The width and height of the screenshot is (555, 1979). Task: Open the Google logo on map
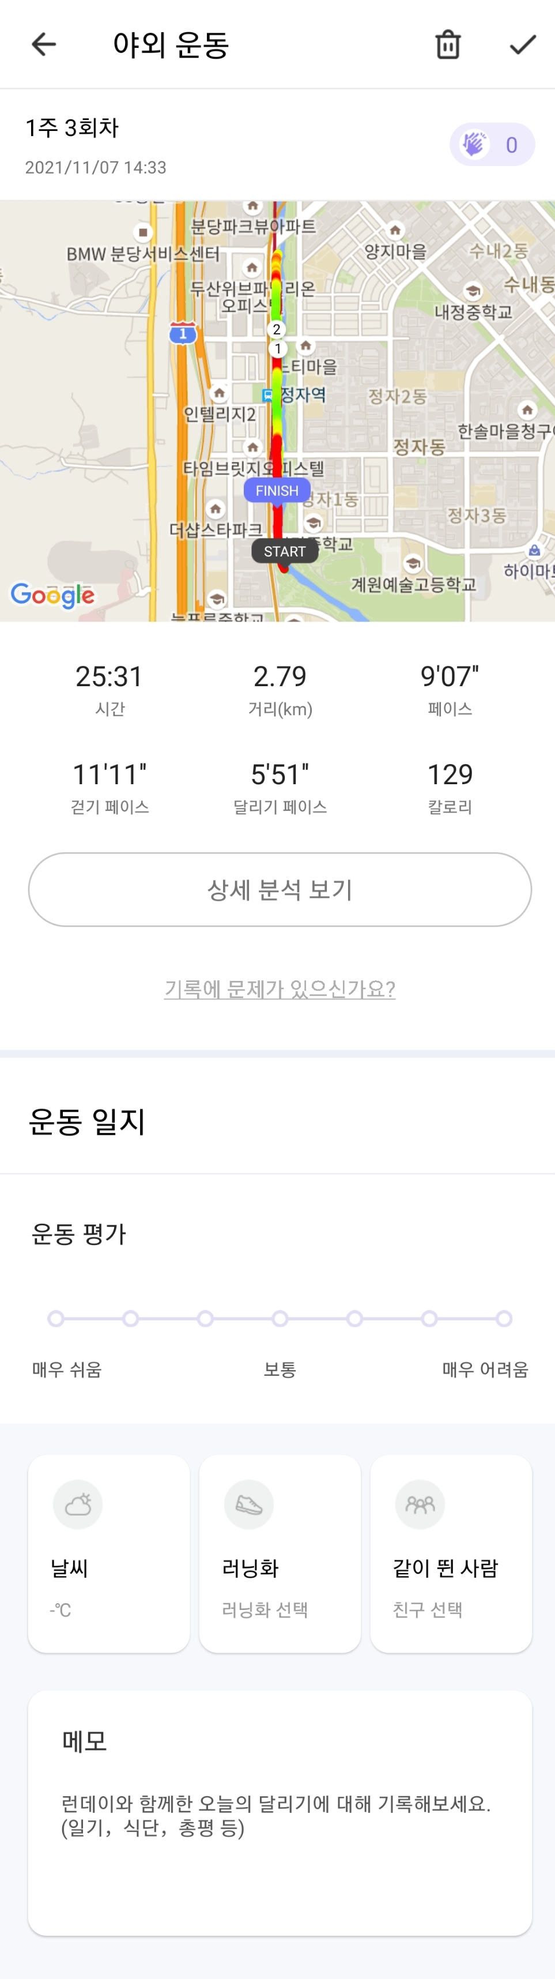(x=52, y=596)
